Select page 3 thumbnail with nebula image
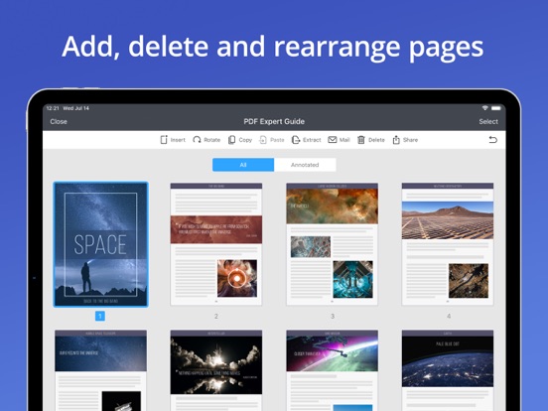Image resolution: width=548 pixels, height=411 pixels. 332,244
